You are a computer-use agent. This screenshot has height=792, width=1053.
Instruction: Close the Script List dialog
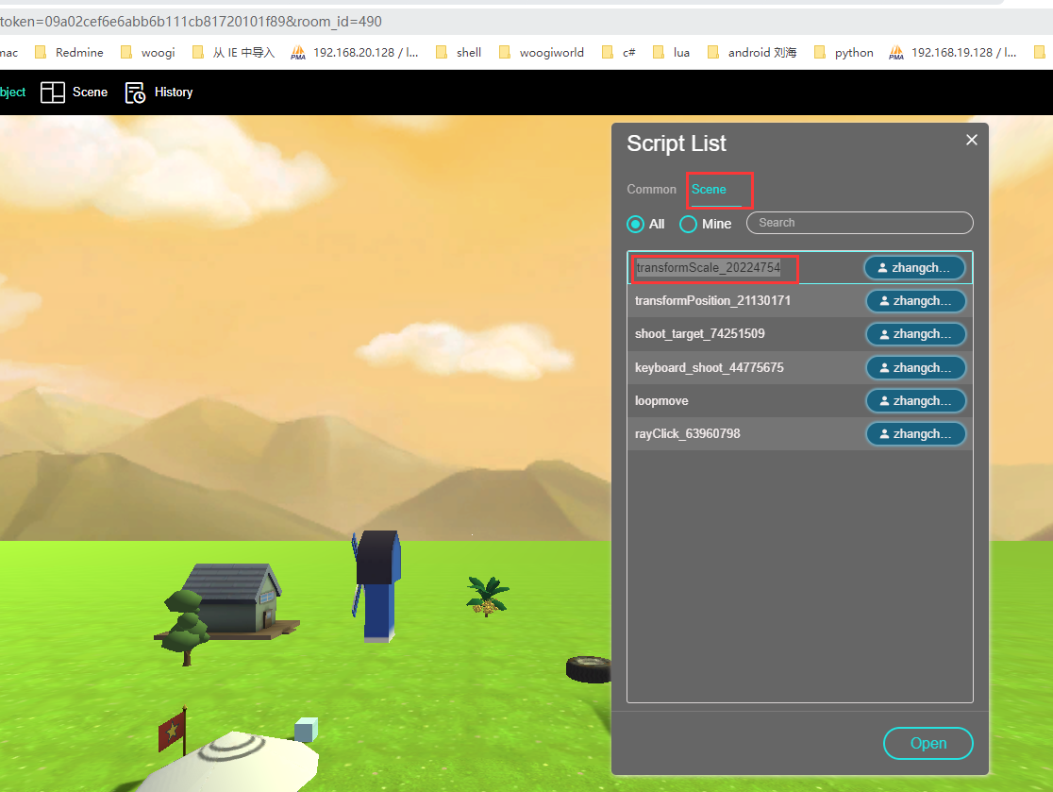[971, 140]
